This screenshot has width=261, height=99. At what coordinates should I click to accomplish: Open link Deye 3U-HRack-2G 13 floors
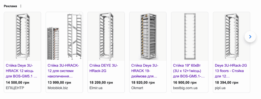[x=231, y=71]
